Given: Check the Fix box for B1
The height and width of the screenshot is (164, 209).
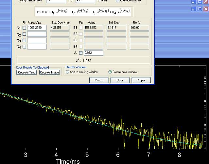Looking at the screenshot, I should coord(81,28).
